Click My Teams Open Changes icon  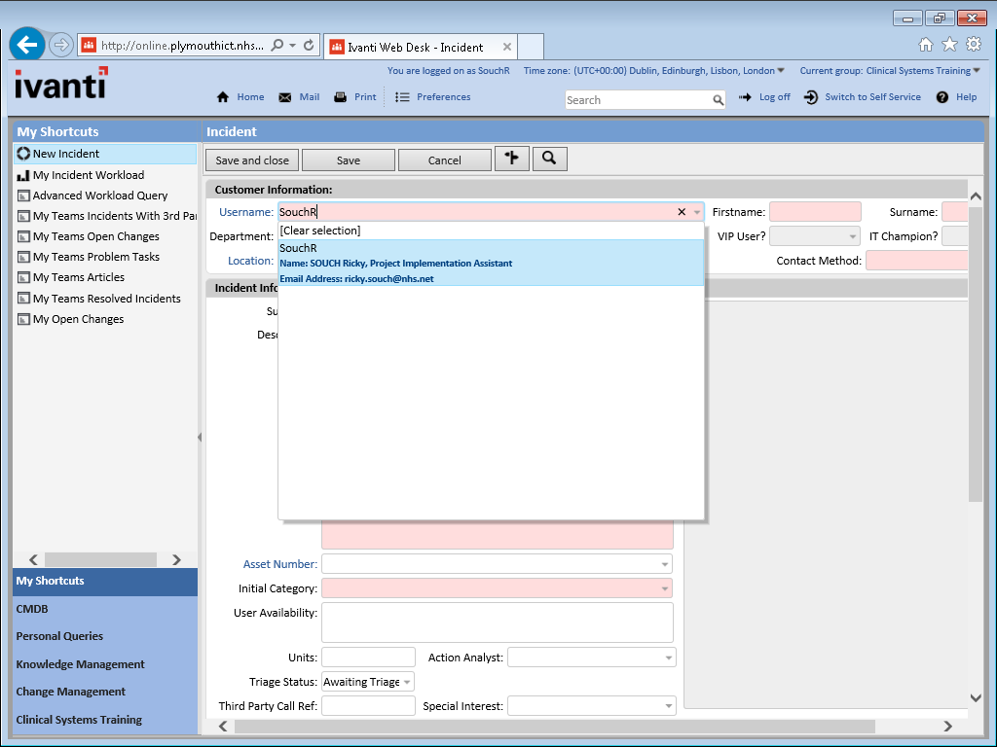23,236
